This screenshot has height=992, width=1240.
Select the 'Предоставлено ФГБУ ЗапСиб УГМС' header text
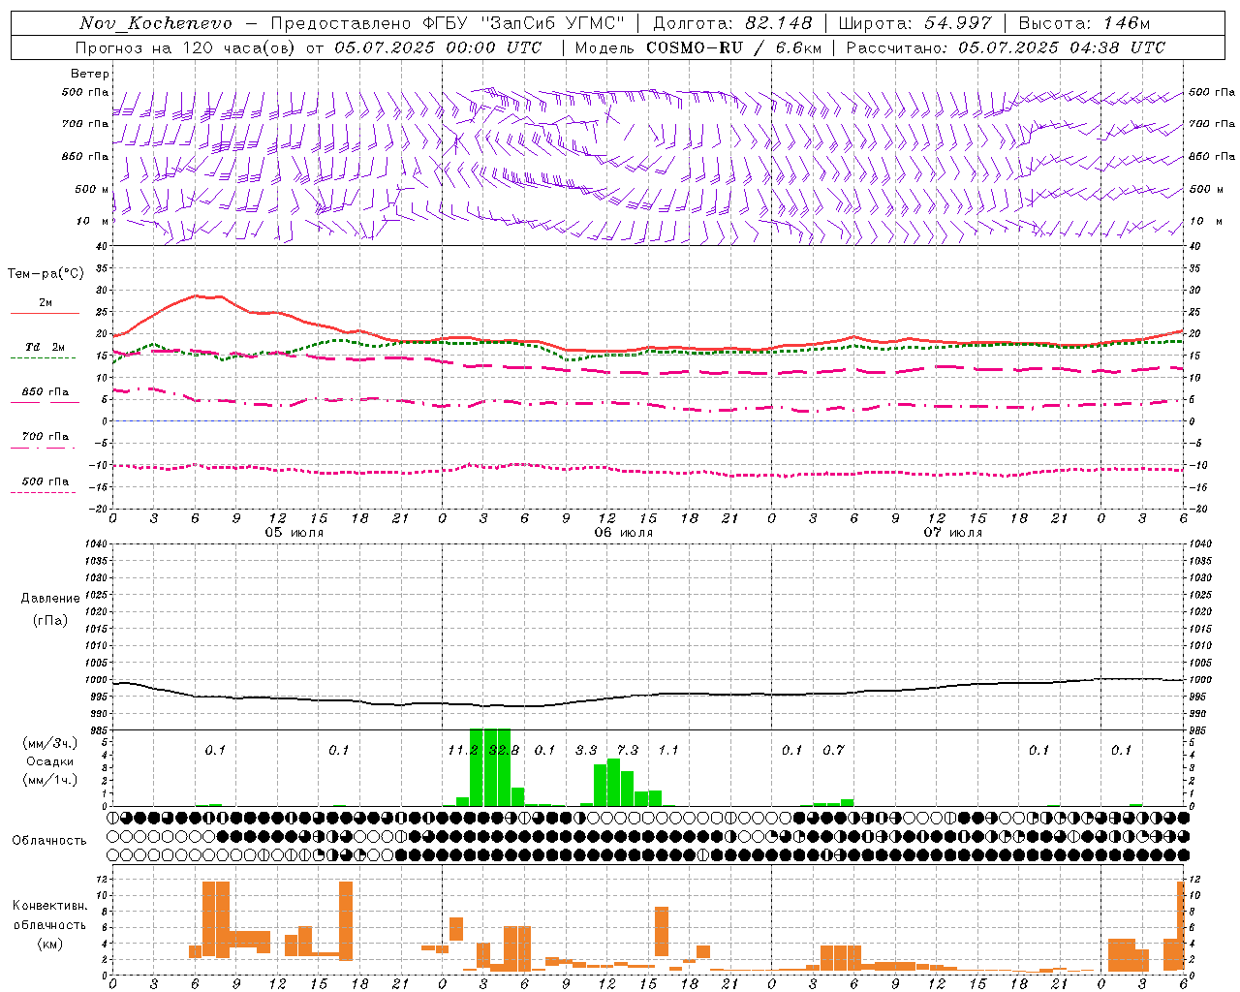(449, 23)
